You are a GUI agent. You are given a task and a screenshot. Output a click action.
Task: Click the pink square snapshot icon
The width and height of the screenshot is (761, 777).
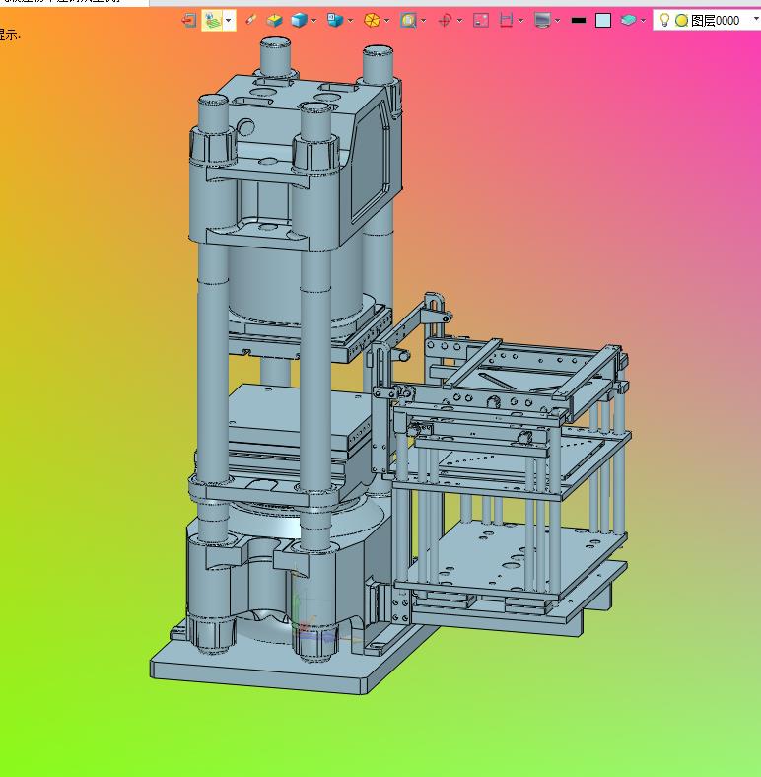481,21
